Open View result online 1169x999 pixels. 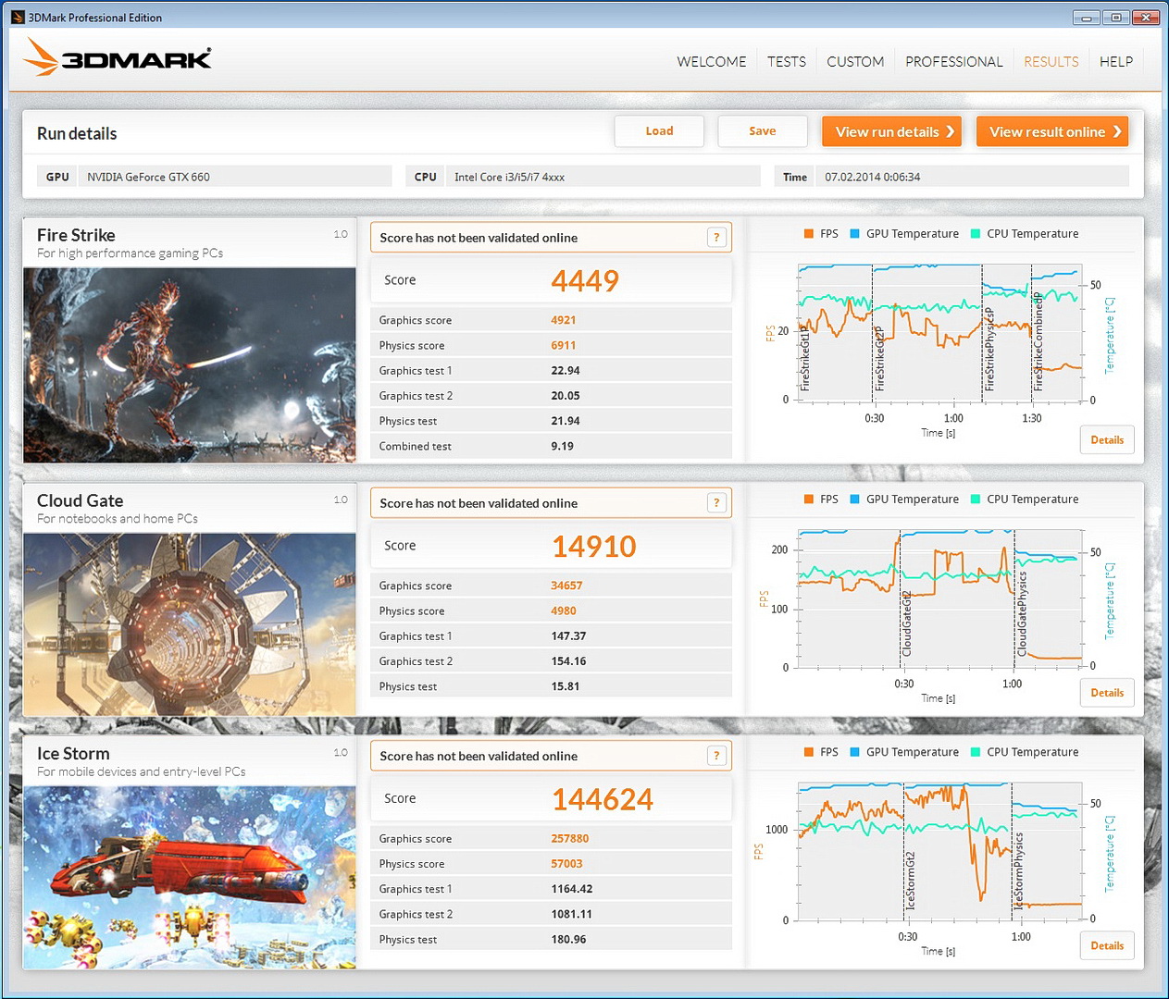click(1052, 131)
